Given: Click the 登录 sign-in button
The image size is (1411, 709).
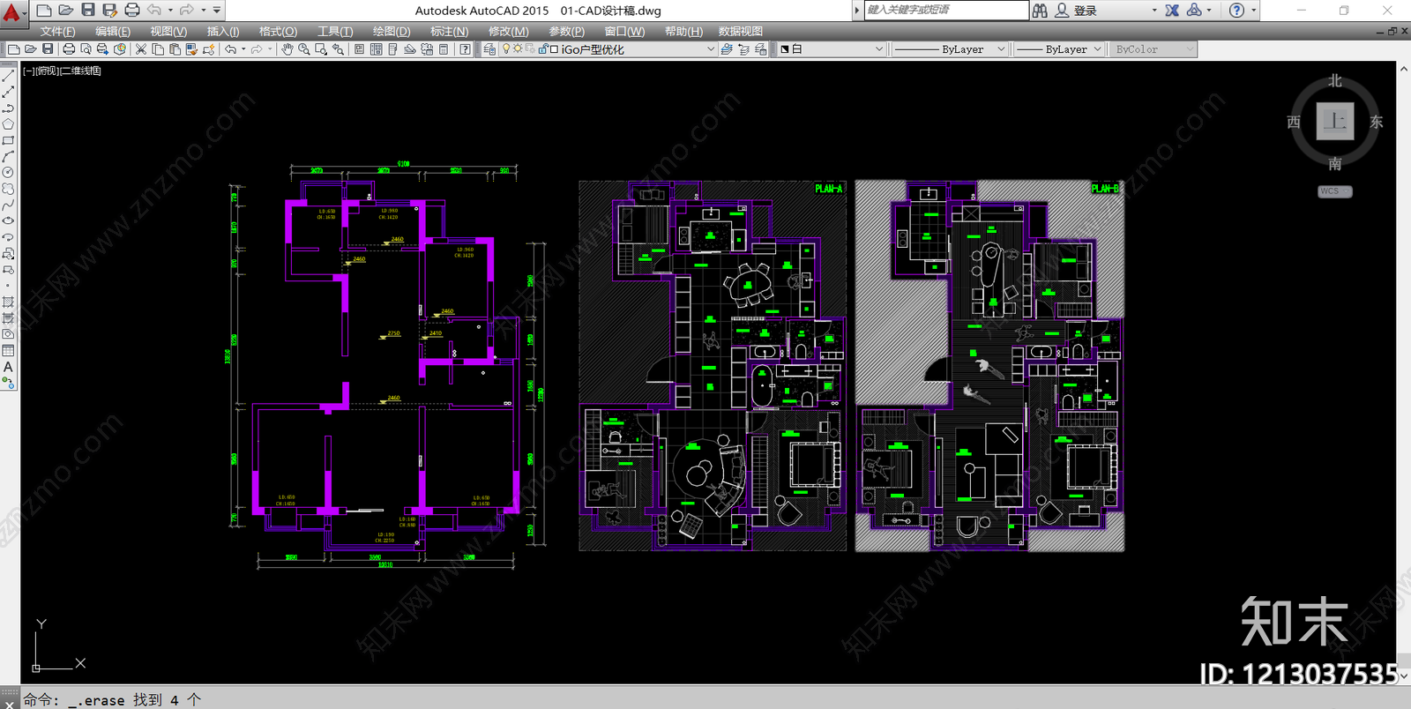Looking at the screenshot, I should click(x=1076, y=11).
